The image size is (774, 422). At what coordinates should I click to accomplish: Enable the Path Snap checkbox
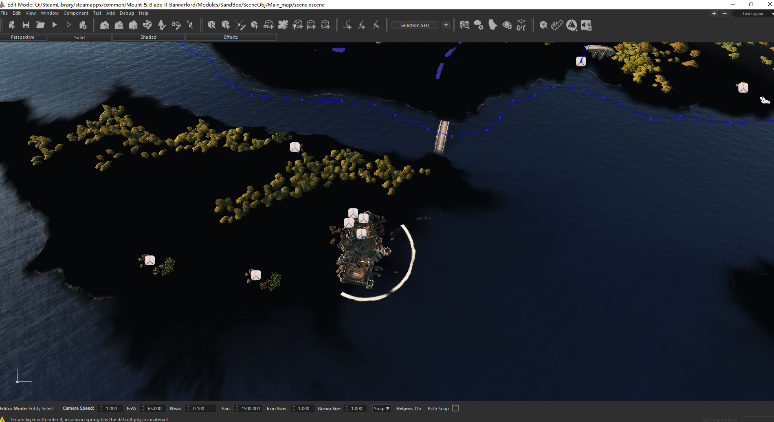[x=455, y=408]
